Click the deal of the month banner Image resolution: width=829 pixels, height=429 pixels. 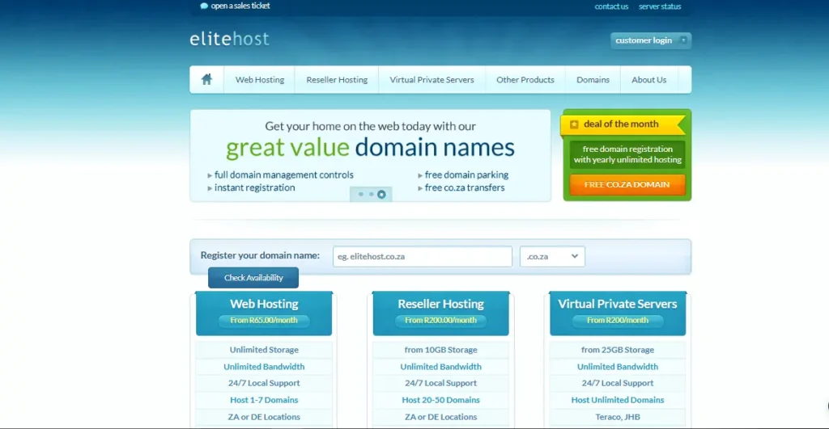pyautogui.click(x=623, y=124)
